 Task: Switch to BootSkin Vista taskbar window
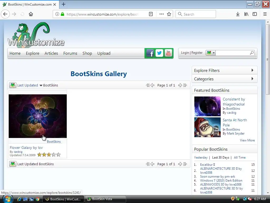105,199
